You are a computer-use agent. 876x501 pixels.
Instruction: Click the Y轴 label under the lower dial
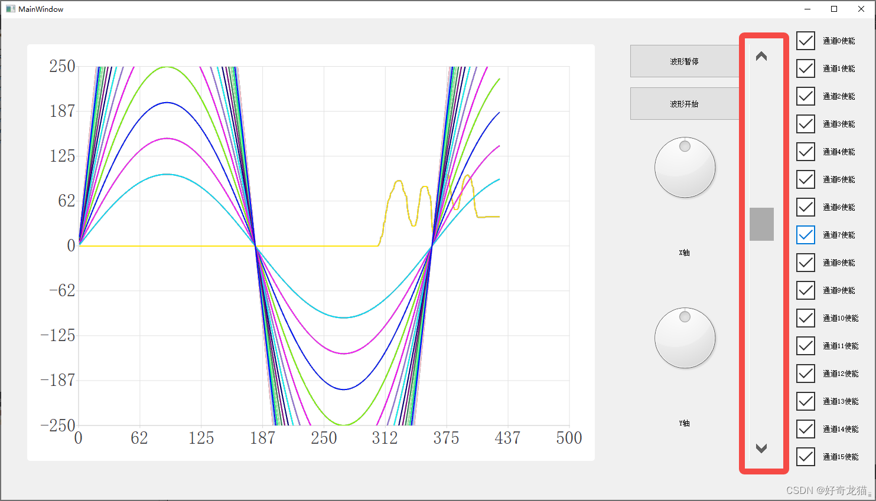[x=684, y=423]
